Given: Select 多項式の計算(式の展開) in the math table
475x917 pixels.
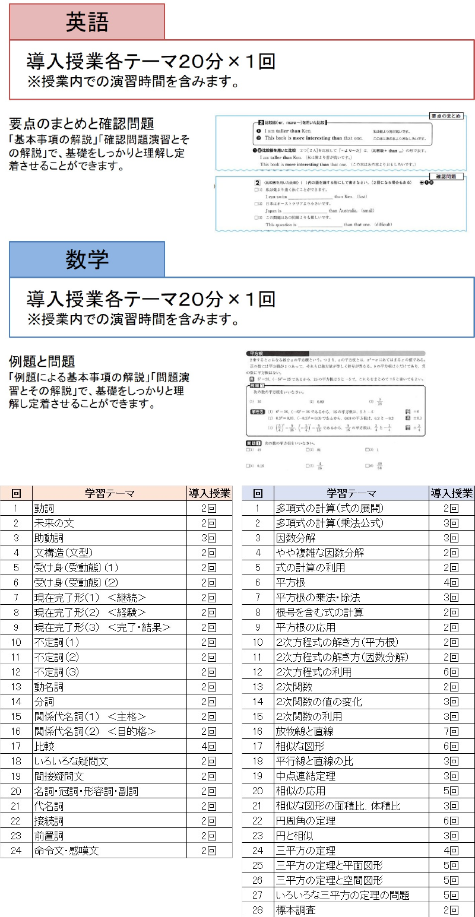Looking at the screenshot, I should coord(351,508).
